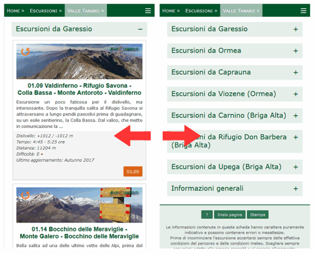Screen dimensions: 314x254
Task: Click the Stampa print button
Action: pyautogui.click(x=257, y=214)
